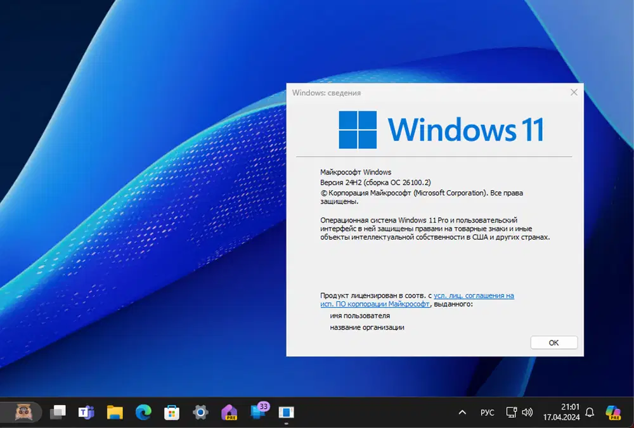Open the notifications bell icon
Viewport: 634px width, 428px height.
click(x=590, y=412)
